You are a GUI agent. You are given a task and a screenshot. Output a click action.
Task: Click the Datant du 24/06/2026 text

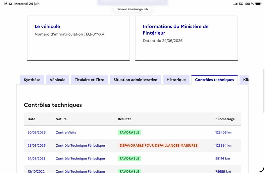[x=163, y=41]
